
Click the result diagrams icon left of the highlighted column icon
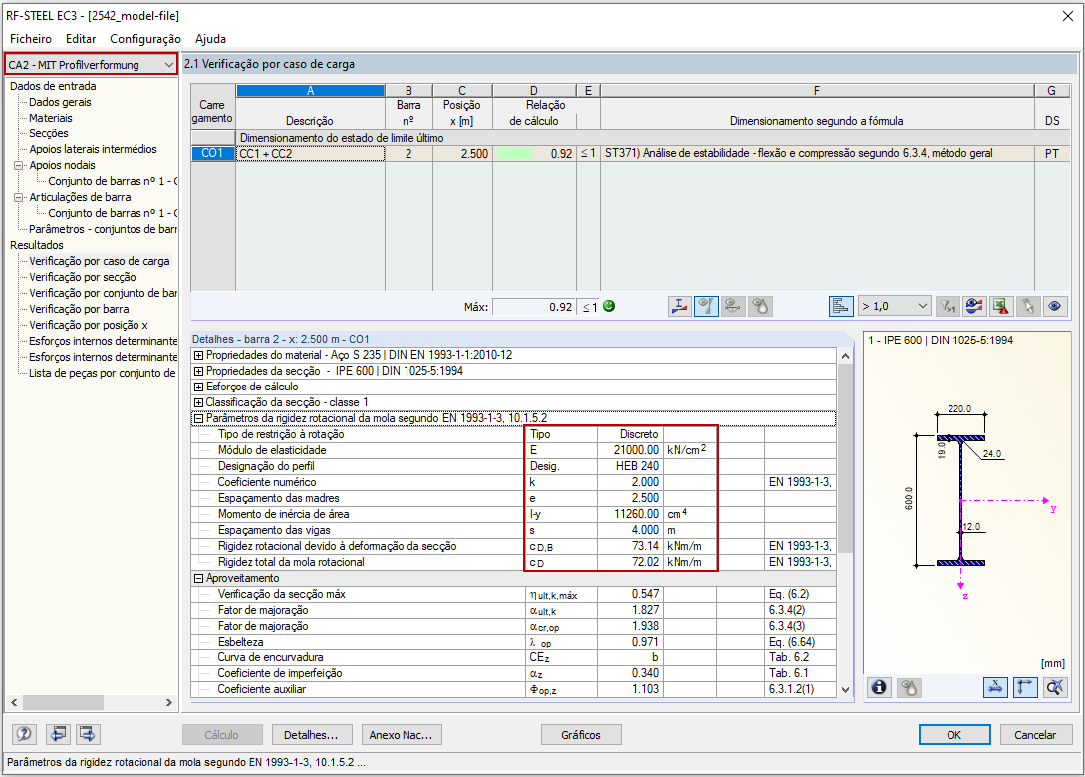[679, 306]
